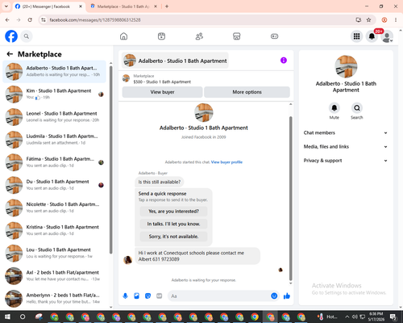Open the Kristina Studio 1 Bath Apartment chat
This screenshot has height=323, width=403.
click(x=54, y=230)
